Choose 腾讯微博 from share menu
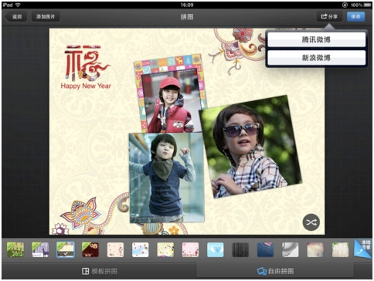374x281 pixels. (316, 39)
